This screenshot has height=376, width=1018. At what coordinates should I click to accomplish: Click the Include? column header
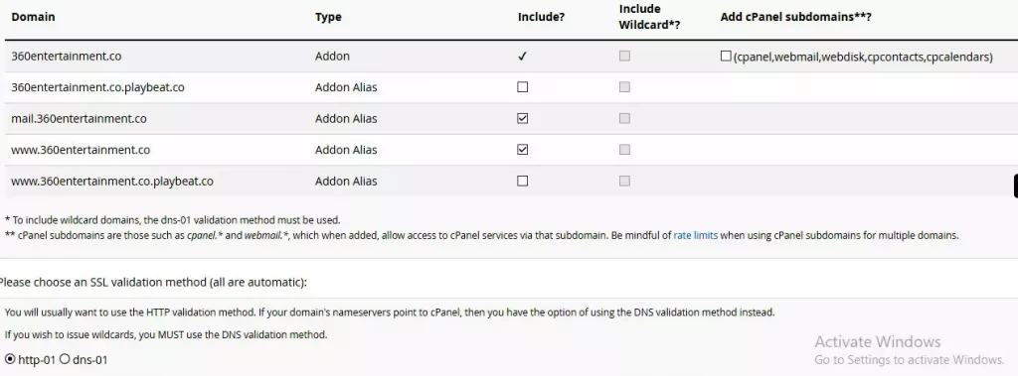click(x=542, y=17)
